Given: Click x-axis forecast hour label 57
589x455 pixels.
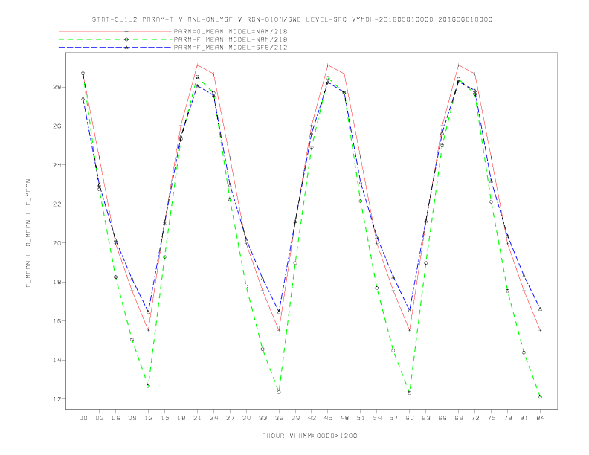Looking at the screenshot, I should (393, 418).
